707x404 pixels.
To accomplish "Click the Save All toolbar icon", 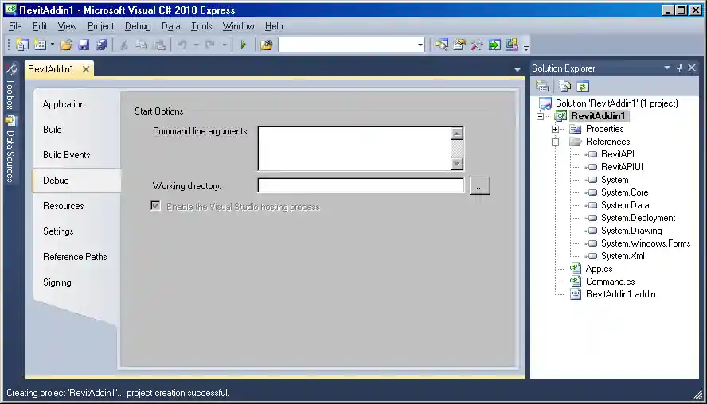I will 100,45.
